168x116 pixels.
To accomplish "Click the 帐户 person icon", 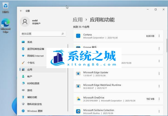I will [23, 76].
